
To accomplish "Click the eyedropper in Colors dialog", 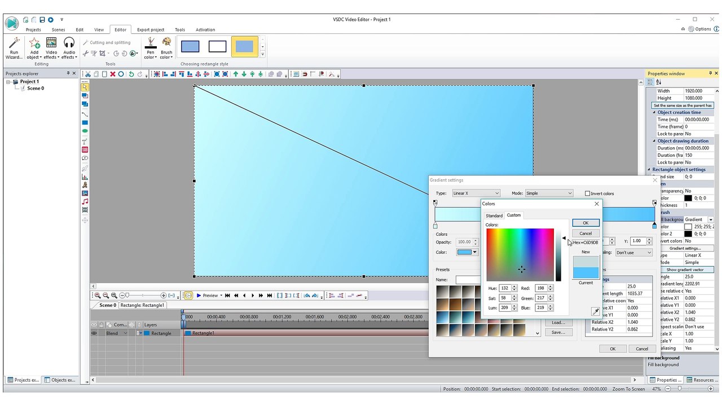I will pos(595,311).
